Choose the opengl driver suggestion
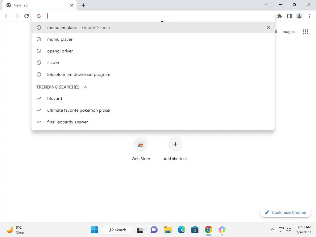This screenshot has width=316, height=237. [153, 51]
